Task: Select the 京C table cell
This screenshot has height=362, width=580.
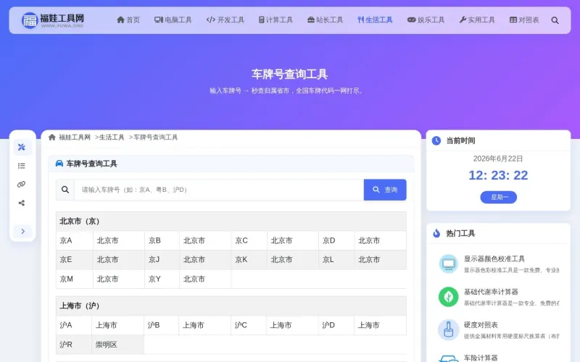Action: (x=249, y=240)
